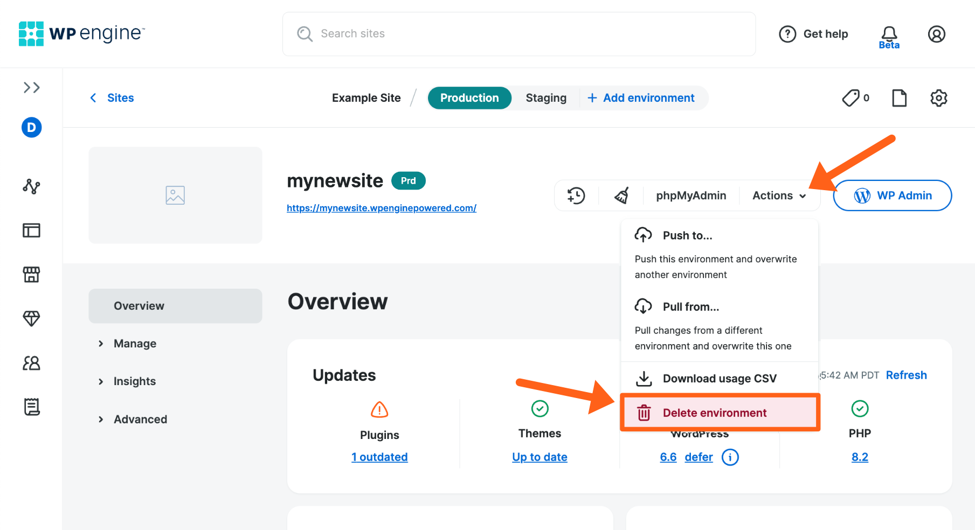The width and height of the screenshot is (975, 530).
Task: Select the store sidebar icon
Action: pyautogui.click(x=31, y=275)
